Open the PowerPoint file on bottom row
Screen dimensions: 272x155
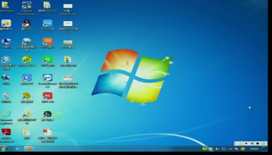47,136
